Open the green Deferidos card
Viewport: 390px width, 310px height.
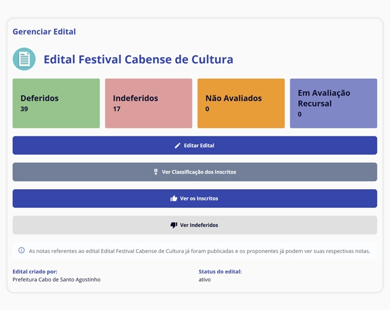click(56, 104)
